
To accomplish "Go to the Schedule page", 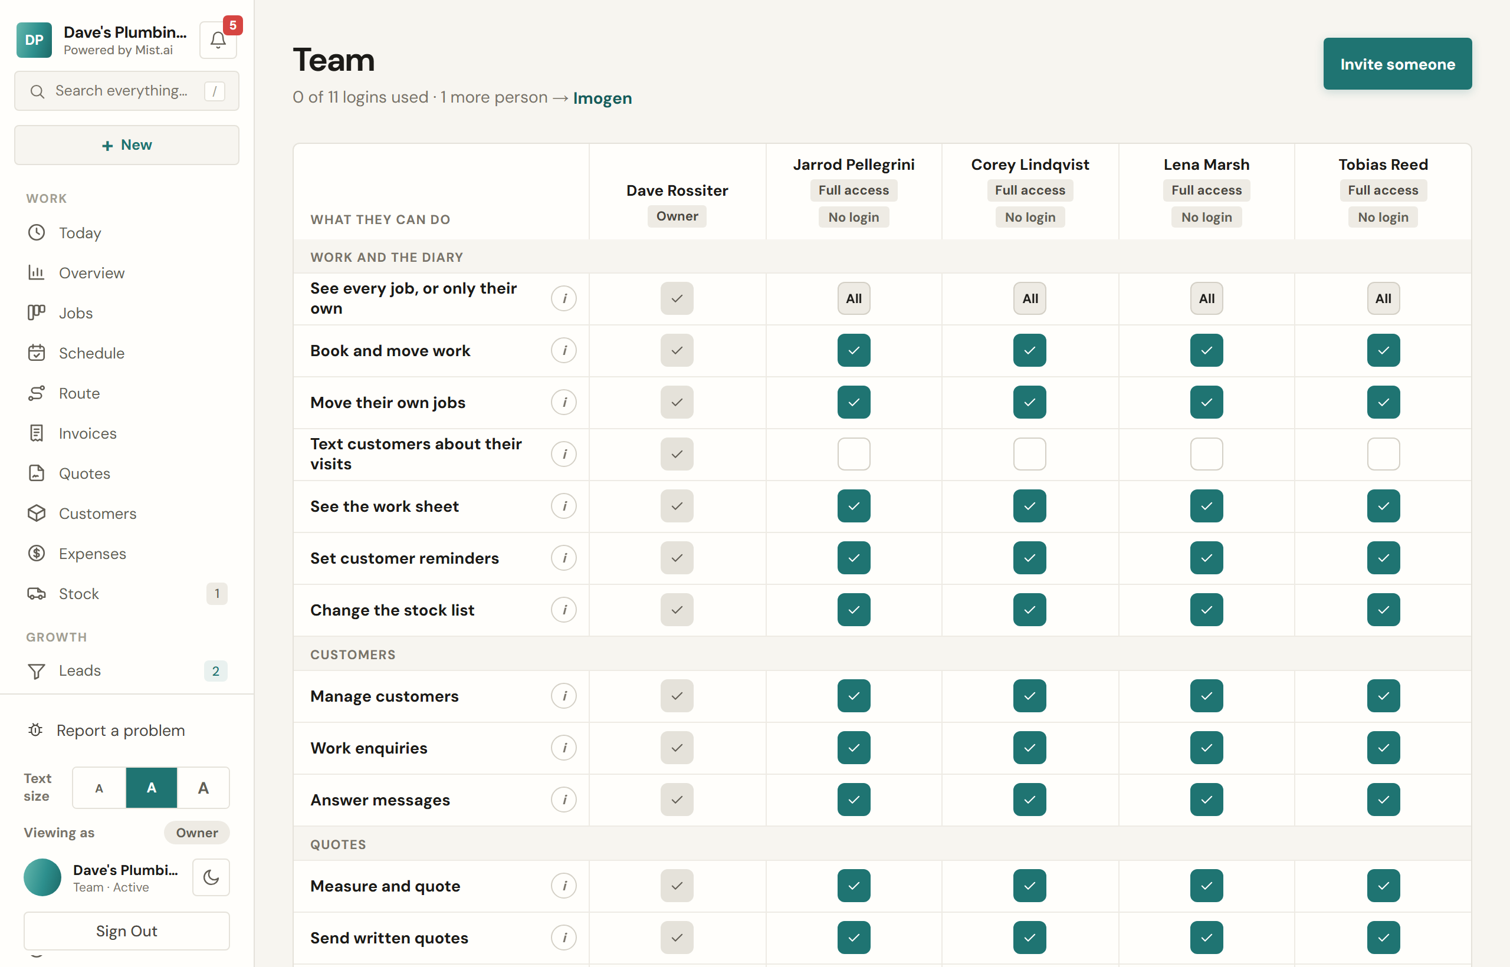I will 127,353.
